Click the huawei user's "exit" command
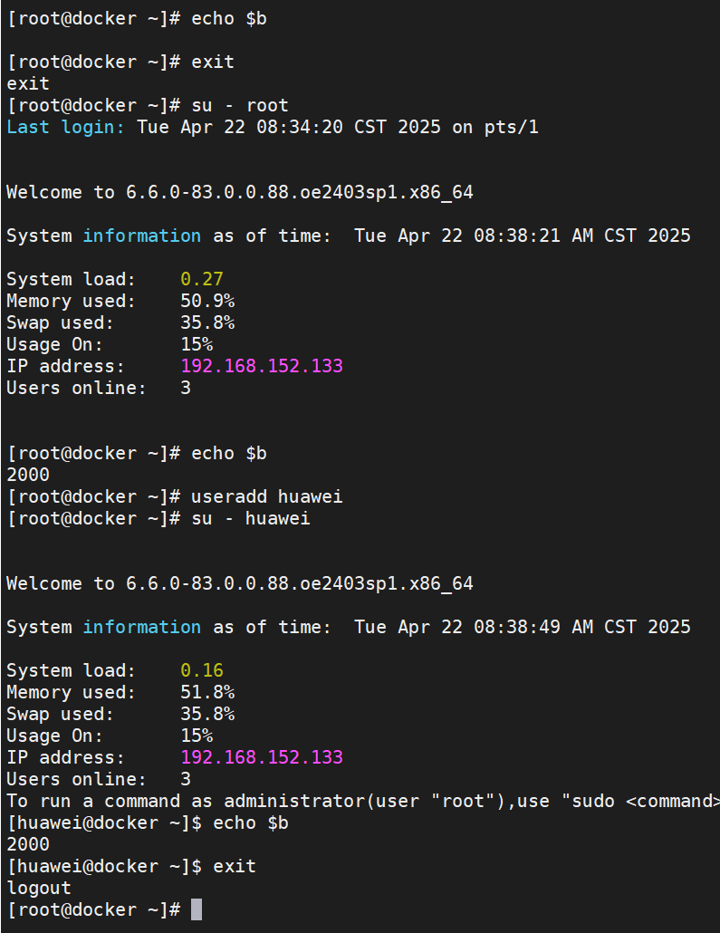Image resolution: width=720 pixels, height=933 pixels. pos(235,866)
